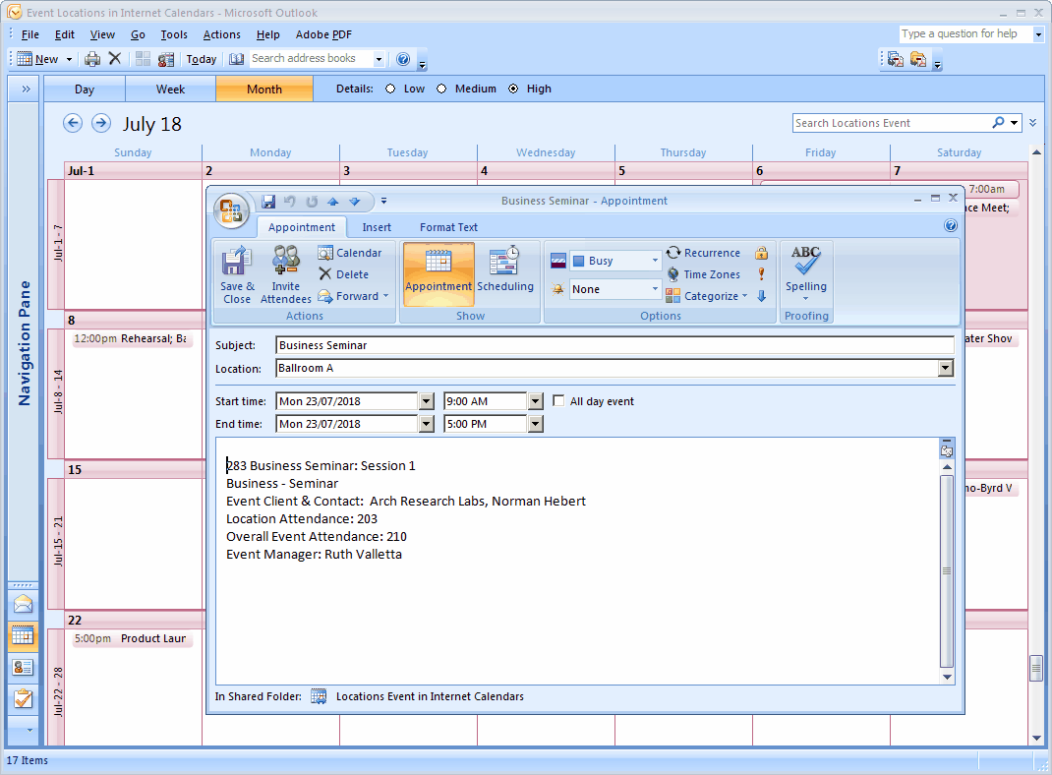Click Invite Attendees in the ribbon

286,275
